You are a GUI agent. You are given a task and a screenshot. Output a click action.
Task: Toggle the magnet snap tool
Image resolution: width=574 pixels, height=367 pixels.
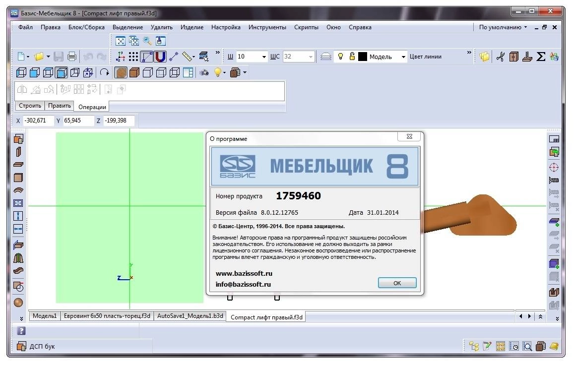(x=160, y=57)
